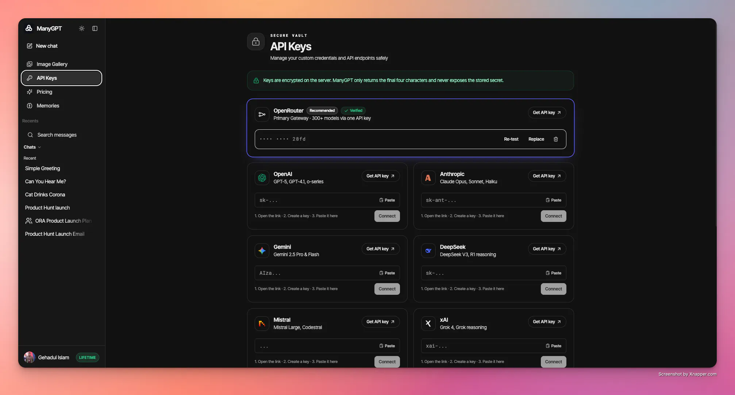Paste into the xAI key field
Viewport: 735px width, 395px height.
pos(554,346)
